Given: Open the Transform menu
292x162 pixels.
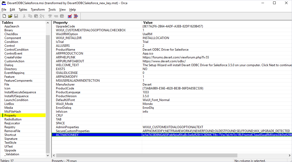Looking at the screenshot, I should click(x=38, y=9).
